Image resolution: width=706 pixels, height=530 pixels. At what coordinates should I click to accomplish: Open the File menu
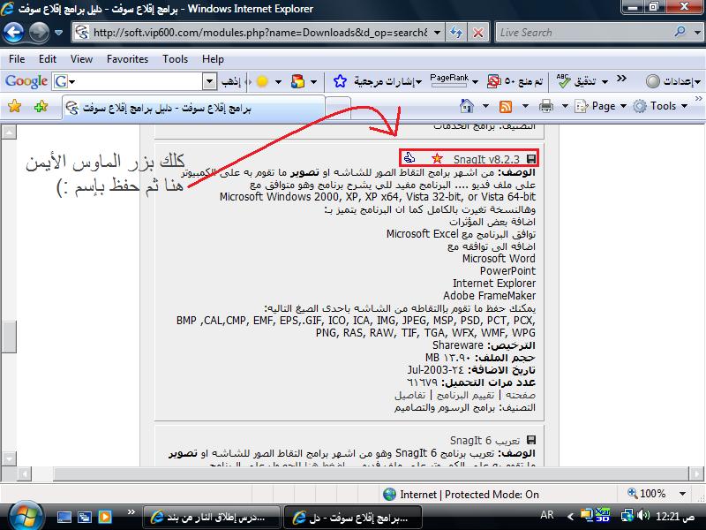click(17, 59)
